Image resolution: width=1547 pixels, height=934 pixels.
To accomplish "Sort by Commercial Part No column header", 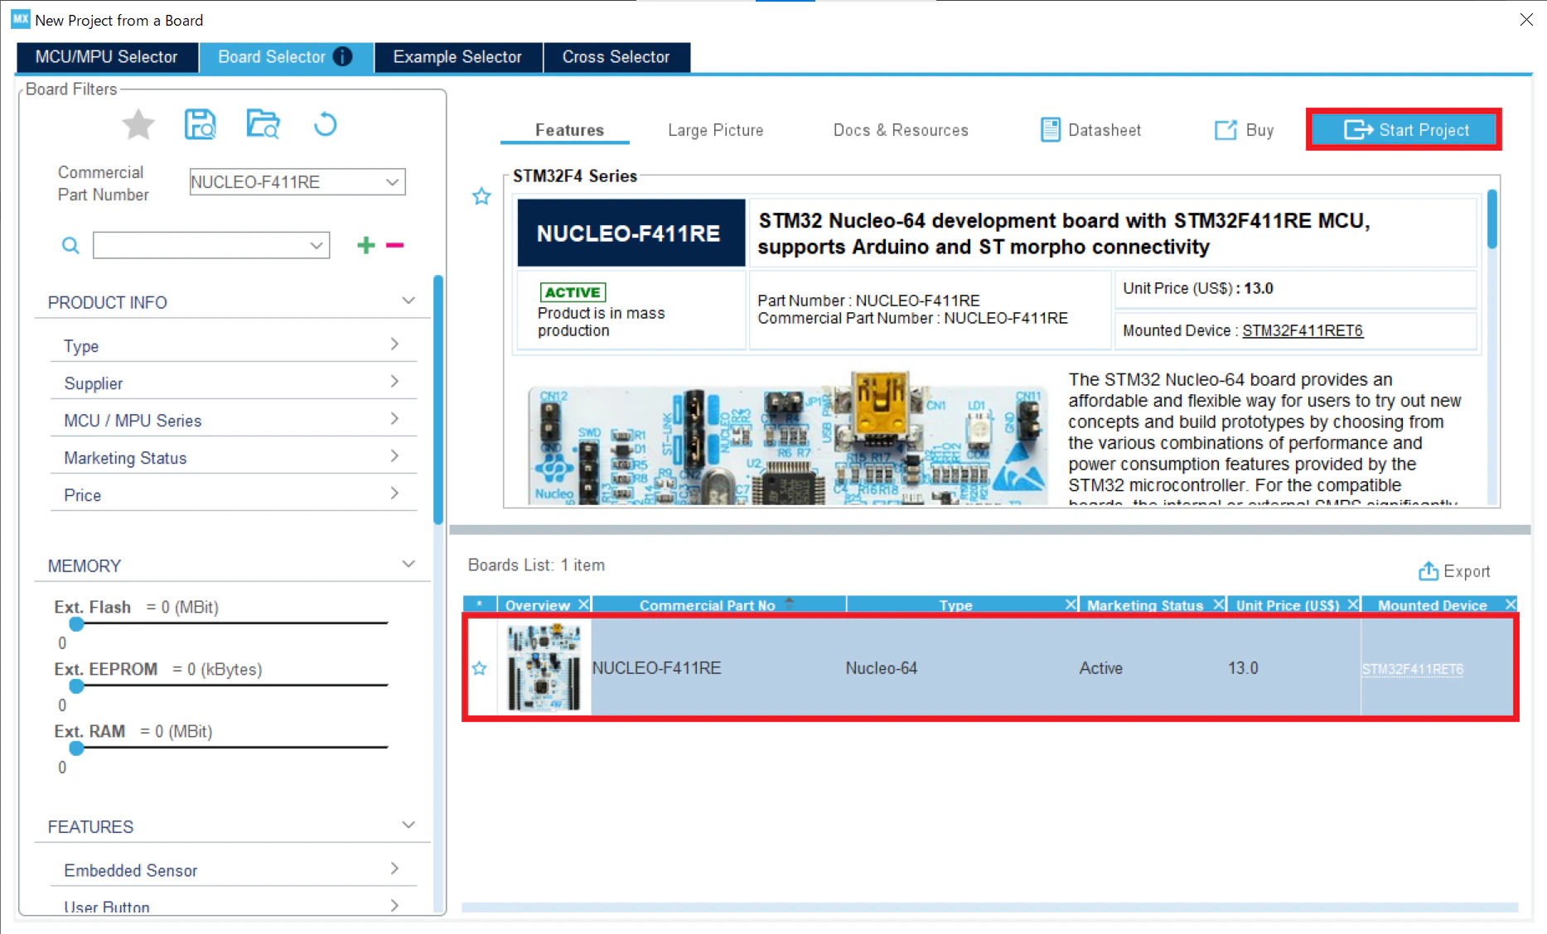I will point(707,605).
